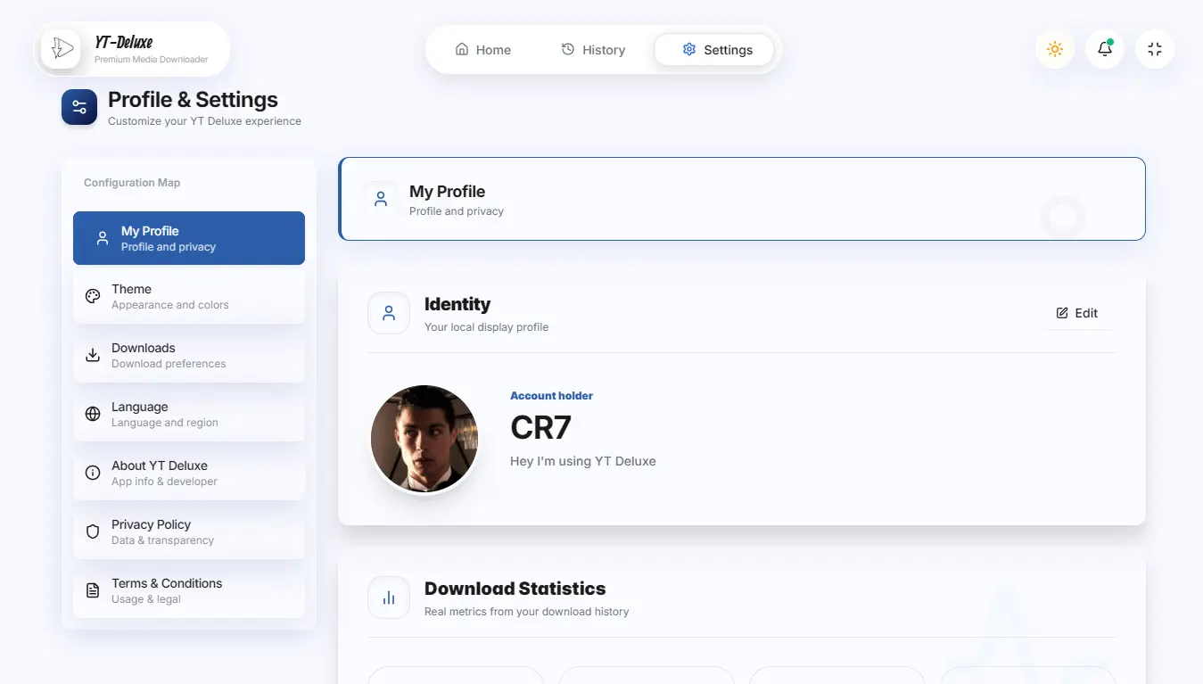Open Language via its globe icon
Viewport: 1203px width, 684px height.
tap(93, 415)
